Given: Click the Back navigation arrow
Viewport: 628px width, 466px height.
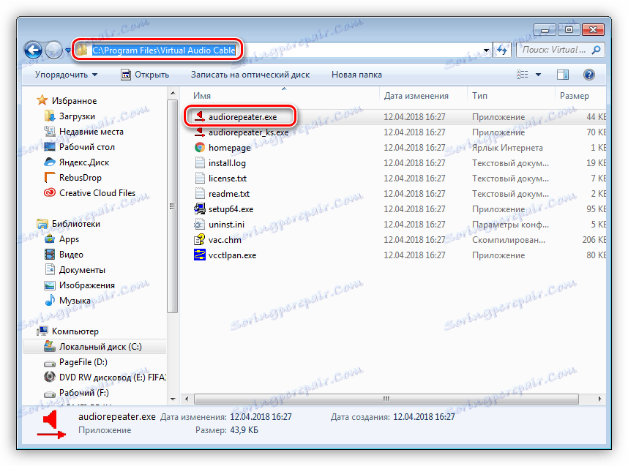Looking at the screenshot, I should (x=33, y=50).
